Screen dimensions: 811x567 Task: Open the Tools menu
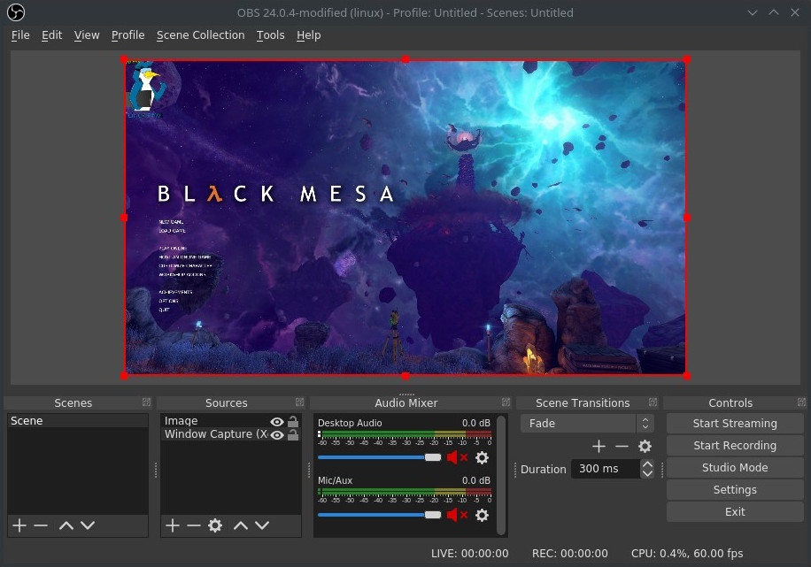(271, 35)
